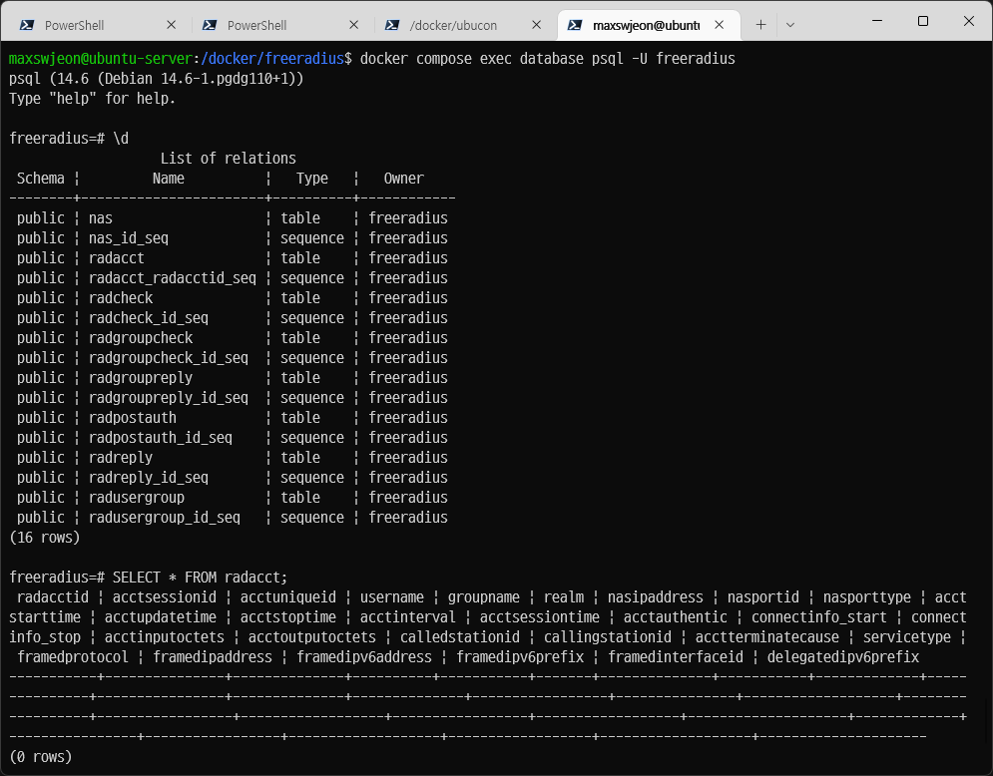Image resolution: width=993 pixels, height=776 pixels.
Task: Click the docker compose exec command line
Action: coord(547,59)
